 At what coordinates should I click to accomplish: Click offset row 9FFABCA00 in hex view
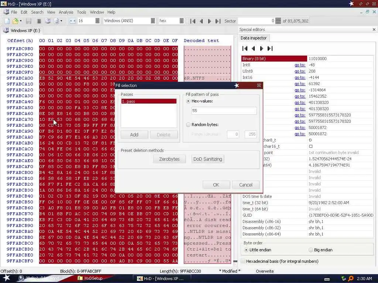[20, 78]
